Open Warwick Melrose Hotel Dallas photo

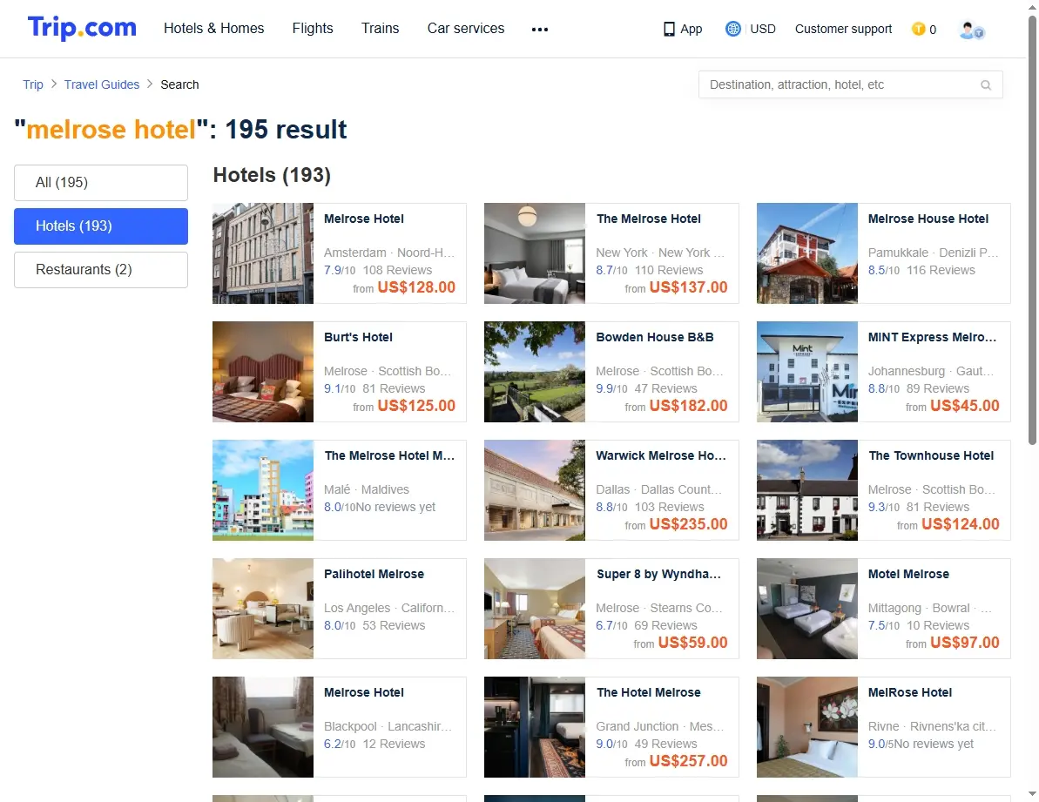(535, 490)
